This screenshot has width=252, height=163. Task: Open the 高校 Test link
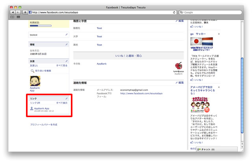[x=99, y=45]
